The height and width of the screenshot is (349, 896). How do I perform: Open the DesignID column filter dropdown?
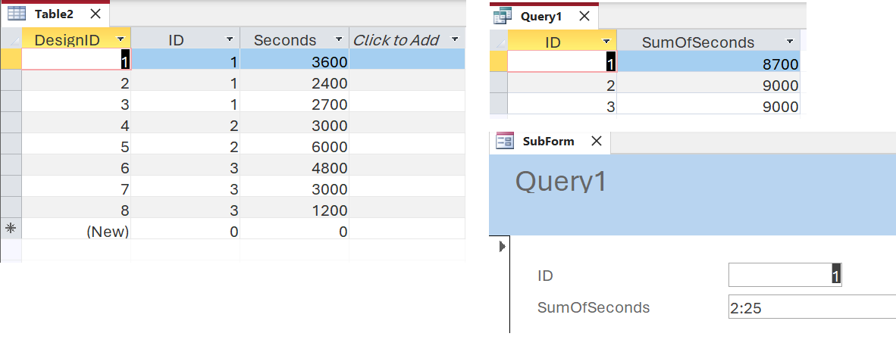121,39
